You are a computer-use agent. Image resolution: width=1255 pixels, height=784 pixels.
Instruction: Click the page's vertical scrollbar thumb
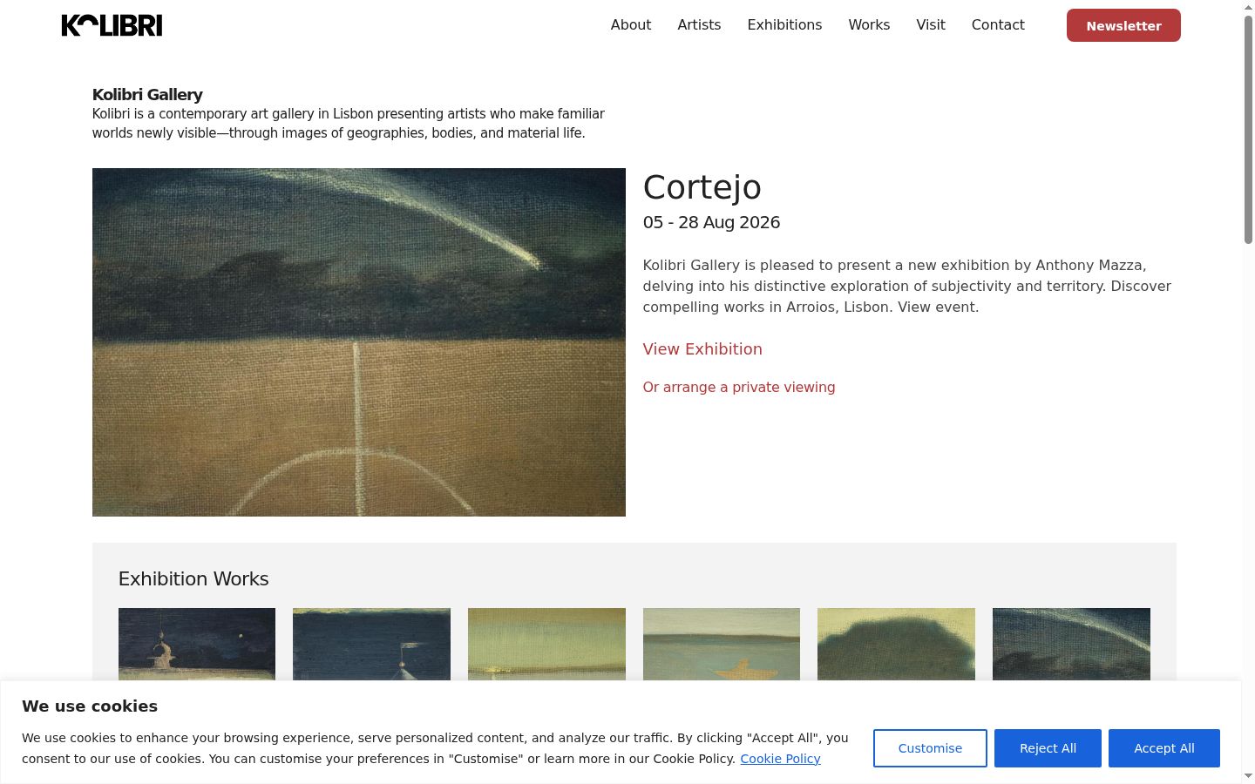(x=1248, y=129)
